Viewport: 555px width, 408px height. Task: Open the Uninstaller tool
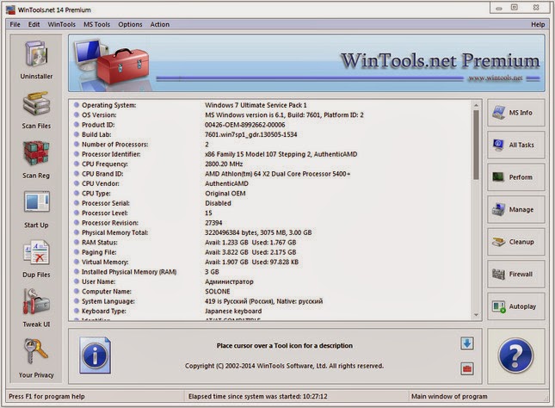click(36, 60)
